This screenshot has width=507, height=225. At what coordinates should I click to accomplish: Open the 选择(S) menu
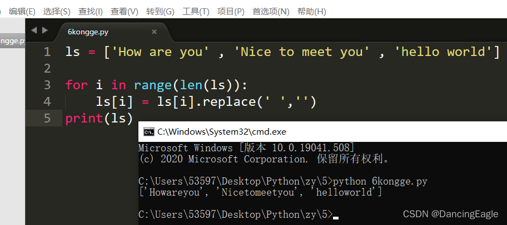57,12
